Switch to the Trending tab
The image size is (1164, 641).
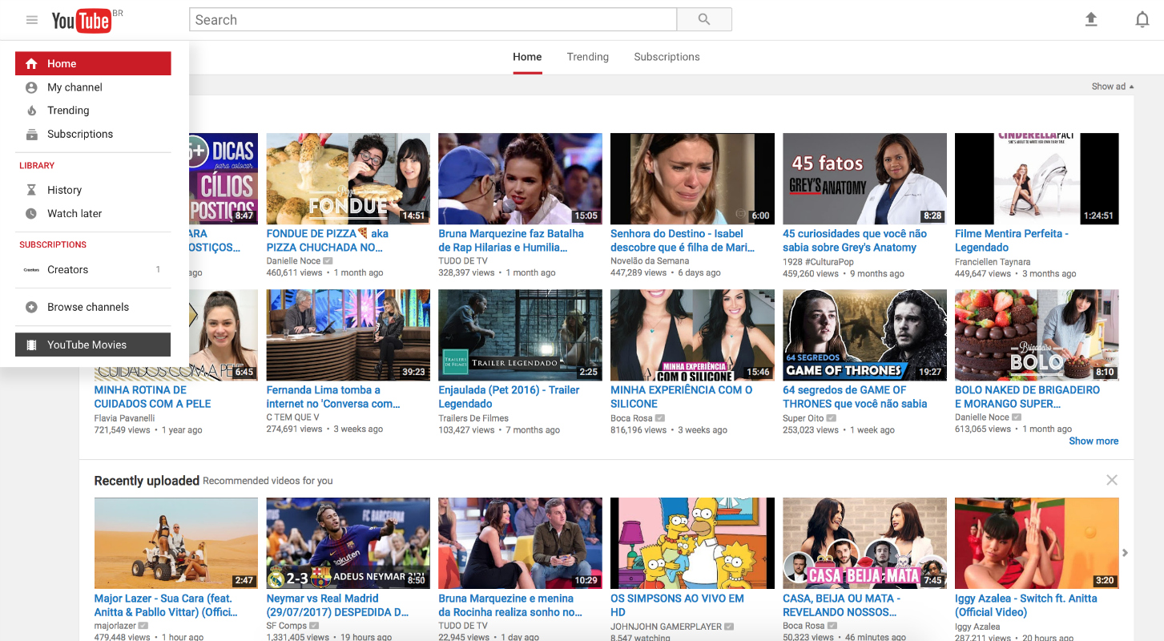click(x=588, y=57)
